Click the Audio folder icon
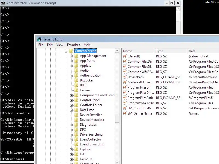 click(76, 71)
